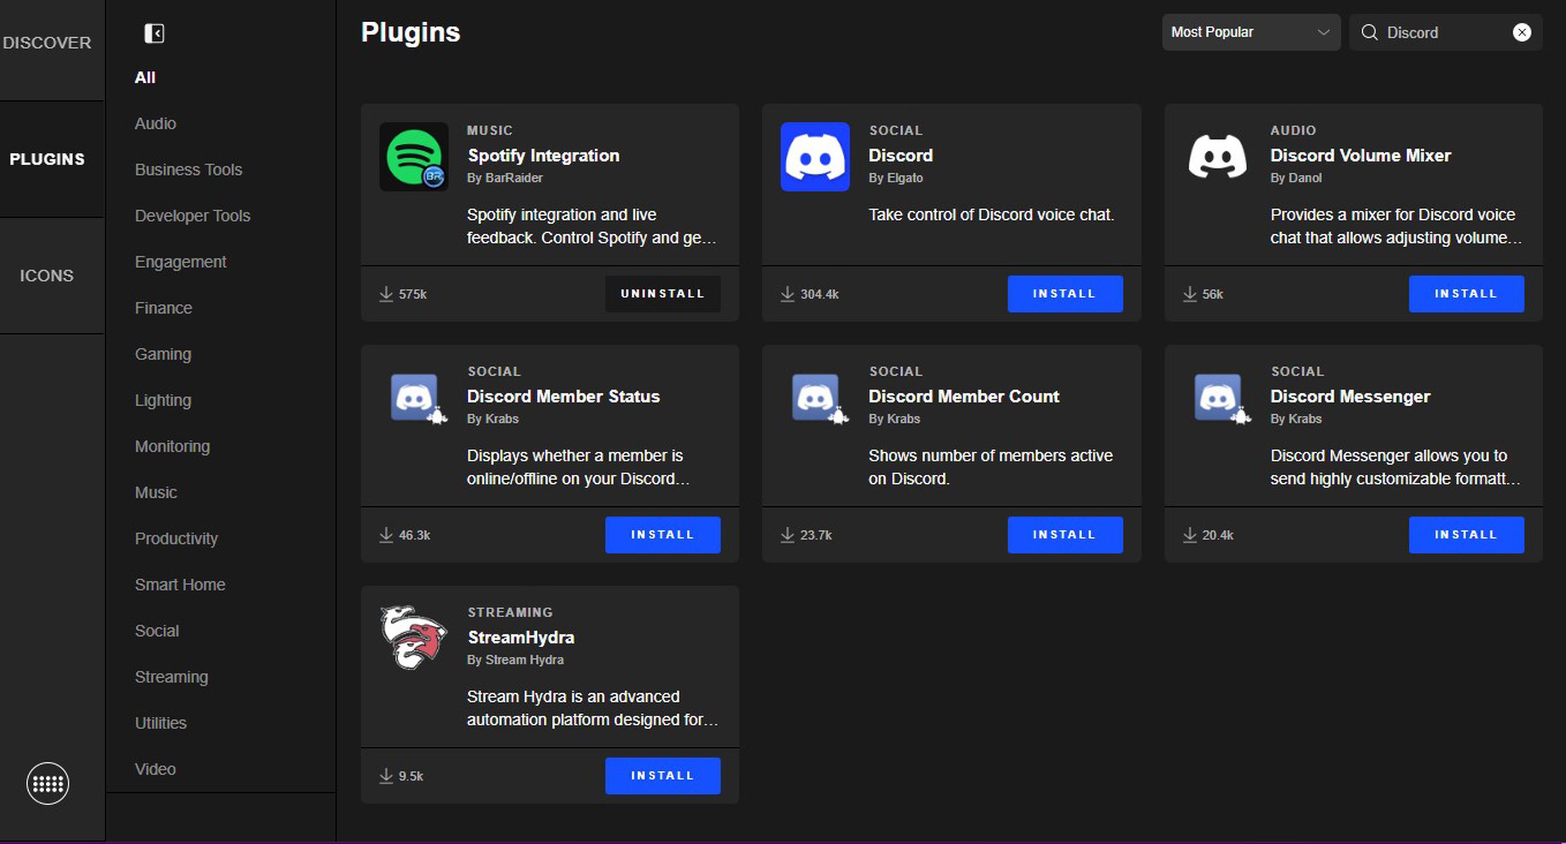Open the Spotify Integration plugin icon
This screenshot has height=844, width=1566.
414,157
